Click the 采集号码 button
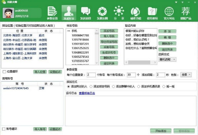This screenshot has height=135, width=198. [x=109, y=47]
